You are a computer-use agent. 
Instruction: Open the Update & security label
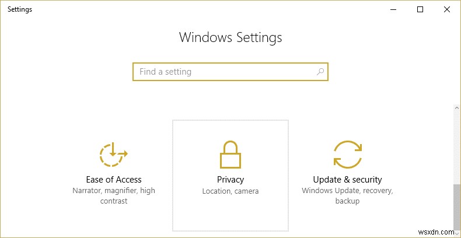tap(347, 180)
